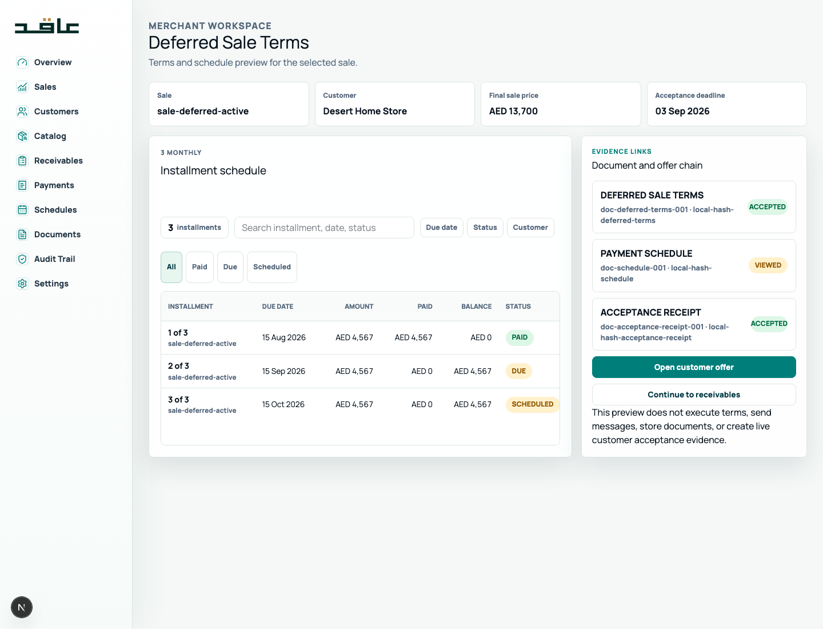Open the Overview page
Image resolution: width=823 pixels, height=629 pixels.
(66, 62)
